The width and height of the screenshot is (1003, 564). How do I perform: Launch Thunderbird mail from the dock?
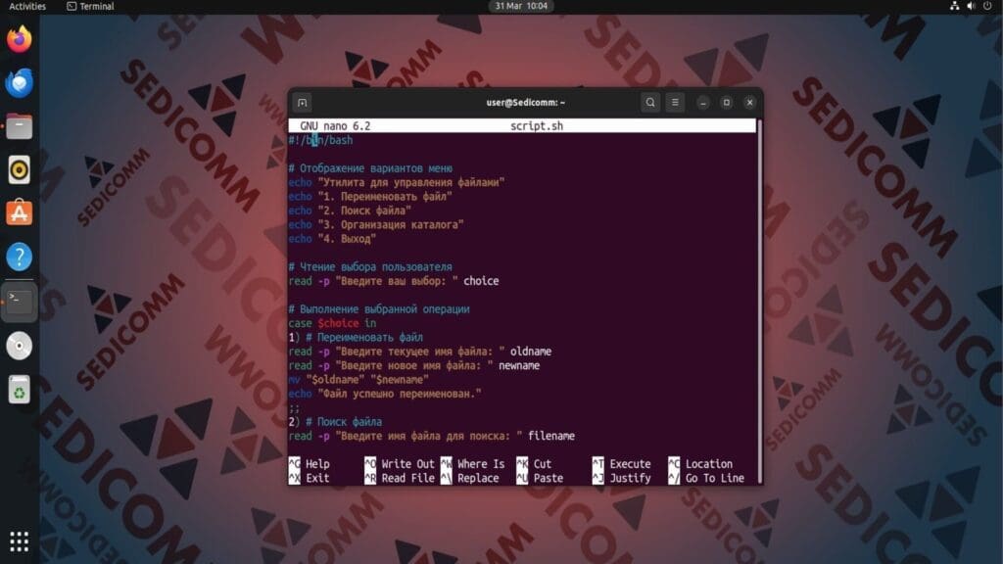[x=18, y=82]
